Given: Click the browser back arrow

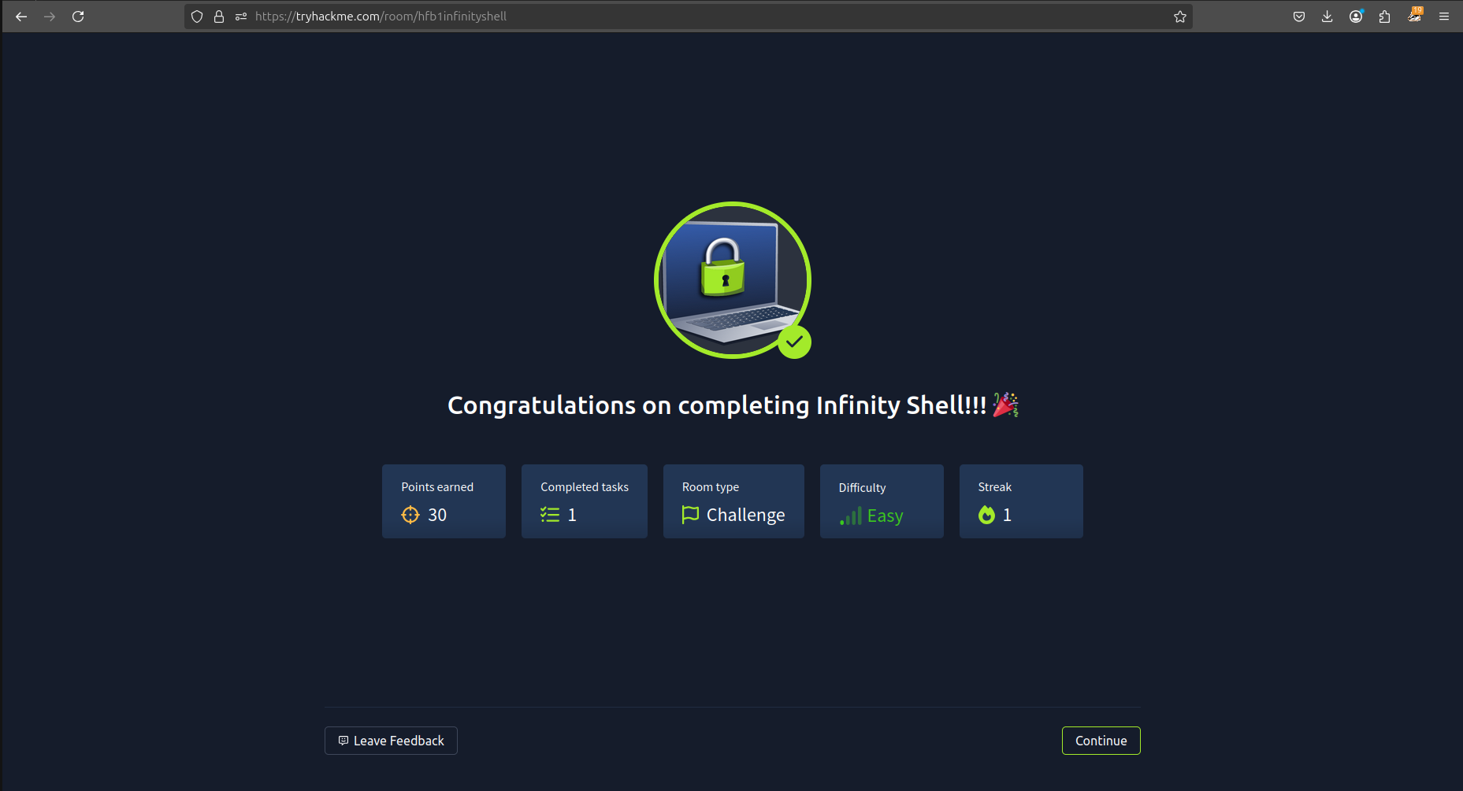Looking at the screenshot, I should [21, 17].
